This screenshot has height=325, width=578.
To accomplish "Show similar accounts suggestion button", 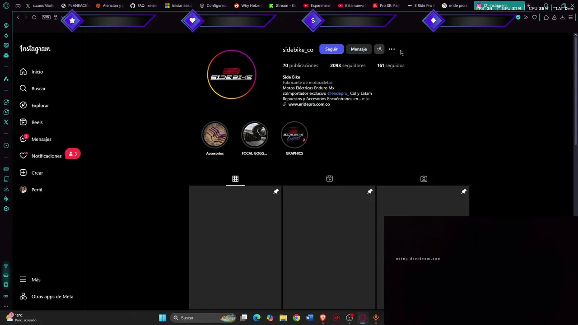I will (379, 49).
